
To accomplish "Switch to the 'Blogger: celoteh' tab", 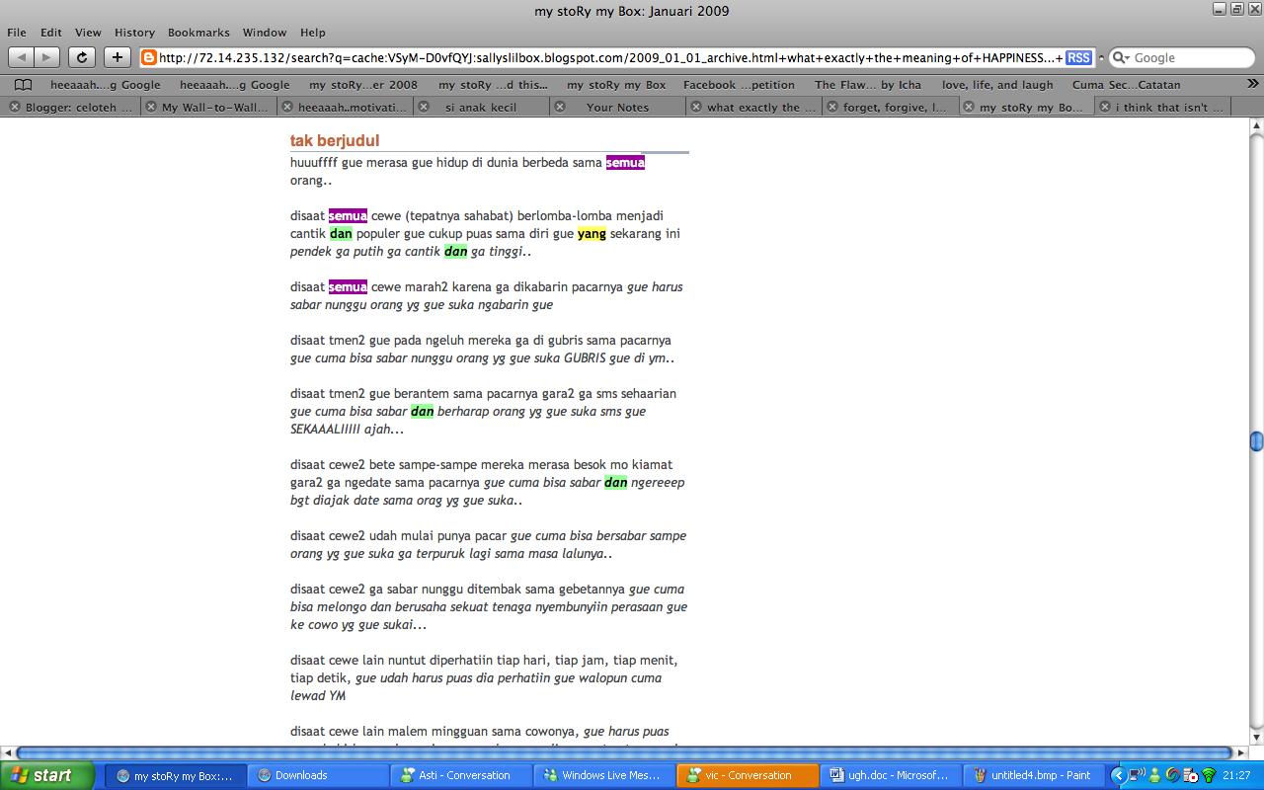I will coord(71,107).
